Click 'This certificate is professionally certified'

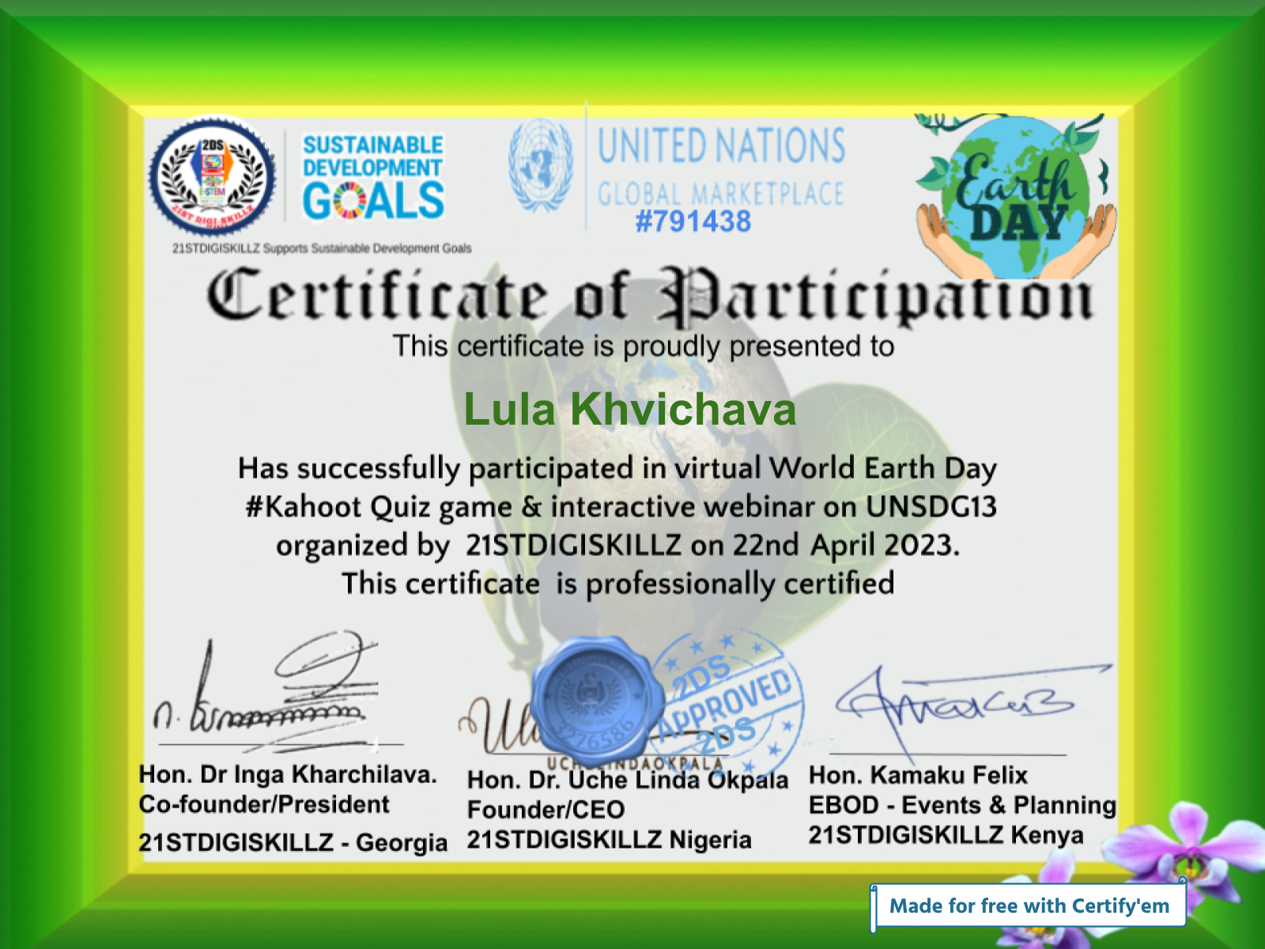(x=617, y=584)
